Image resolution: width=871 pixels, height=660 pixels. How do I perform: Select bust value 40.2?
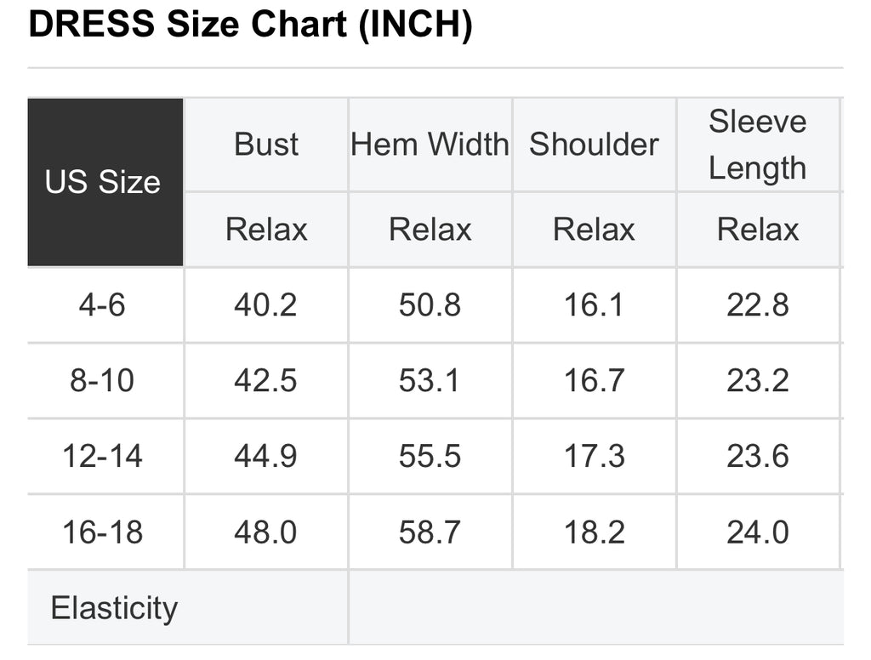coord(265,305)
